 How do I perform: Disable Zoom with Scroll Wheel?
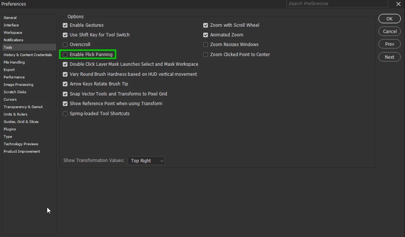(x=205, y=25)
